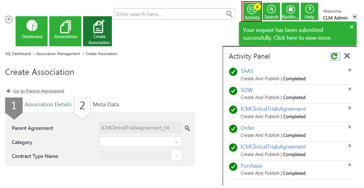Click the Go to Parent Agreement link
Image resolution: width=364 pixels, height=188 pixels.
click(39, 91)
